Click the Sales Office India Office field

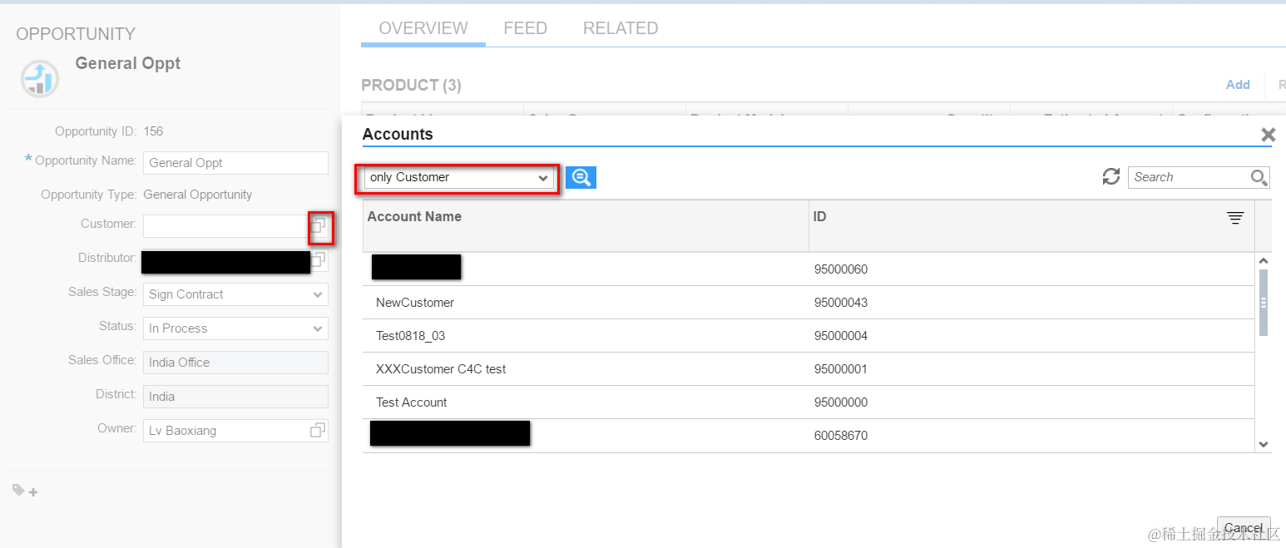(236, 363)
